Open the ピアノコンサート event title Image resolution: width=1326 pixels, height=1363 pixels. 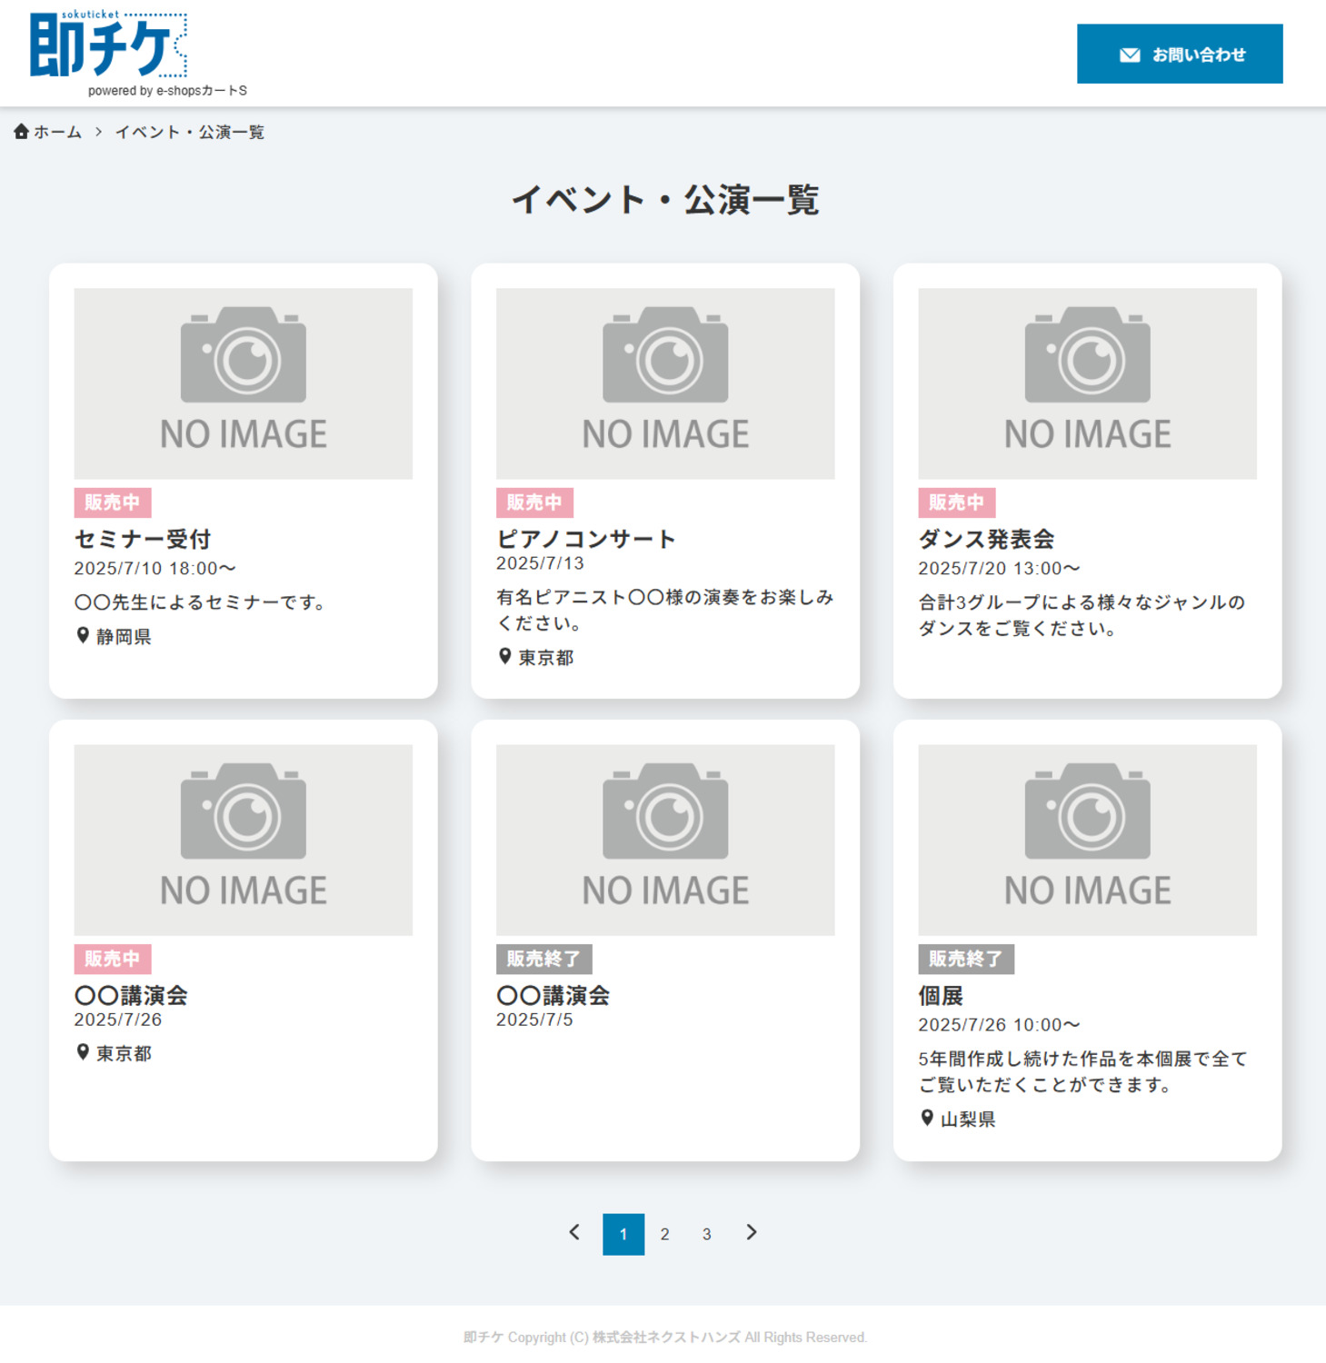(586, 539)
